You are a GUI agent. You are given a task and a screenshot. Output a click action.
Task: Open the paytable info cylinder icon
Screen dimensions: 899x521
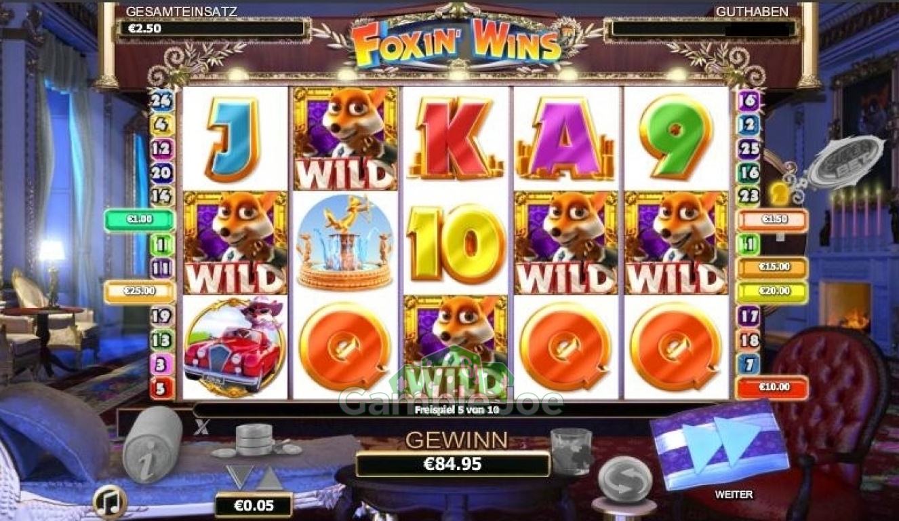pos(151,445)
